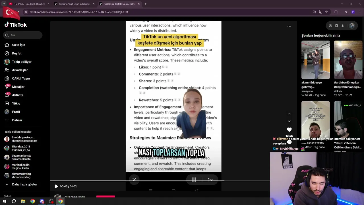Like the video with the heart icon
Screen dimensions: 364x205
coord(289,130)
